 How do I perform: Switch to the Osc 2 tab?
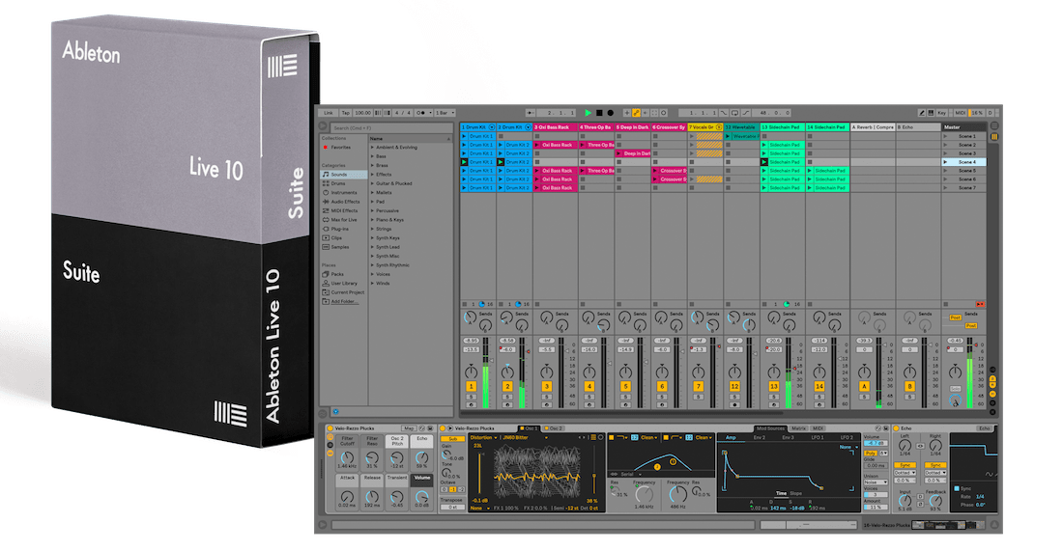point(556,428)
